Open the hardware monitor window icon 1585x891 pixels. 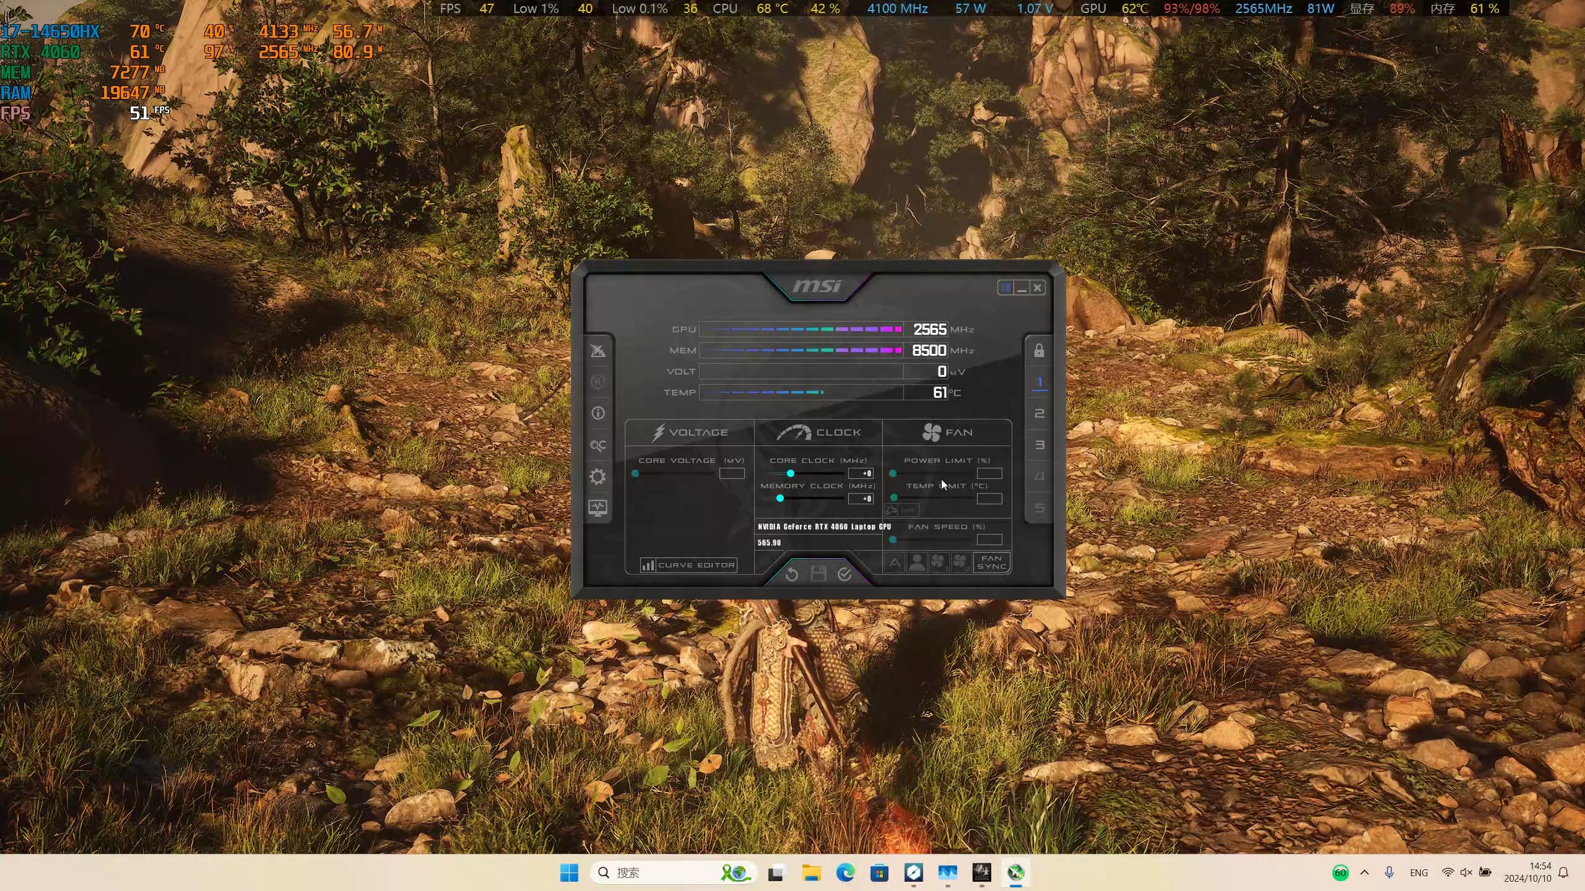(597, 509)
